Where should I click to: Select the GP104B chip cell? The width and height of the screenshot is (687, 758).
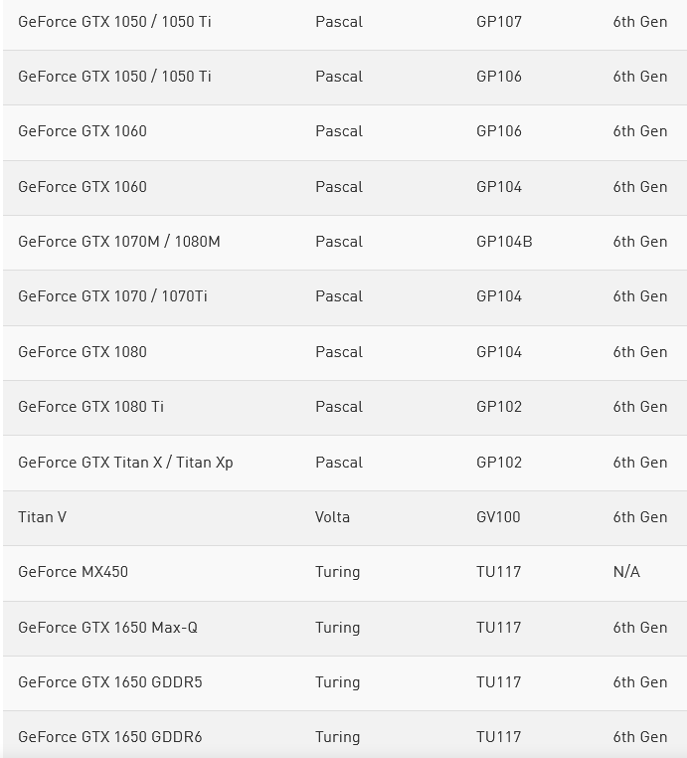(504, 242)
